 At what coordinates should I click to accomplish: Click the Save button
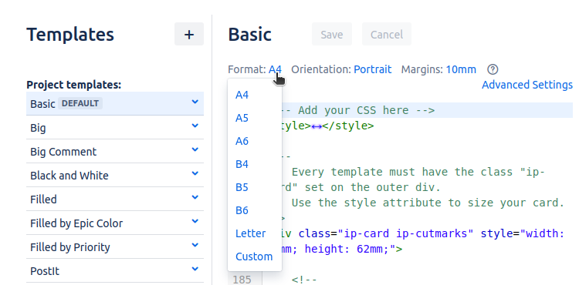pyautogui.click(x=332, y=34)
